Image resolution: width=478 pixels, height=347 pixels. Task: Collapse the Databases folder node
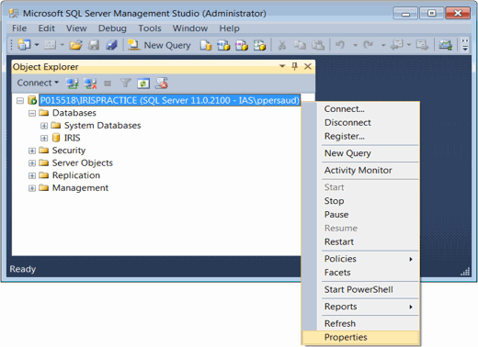coord(32,113)
